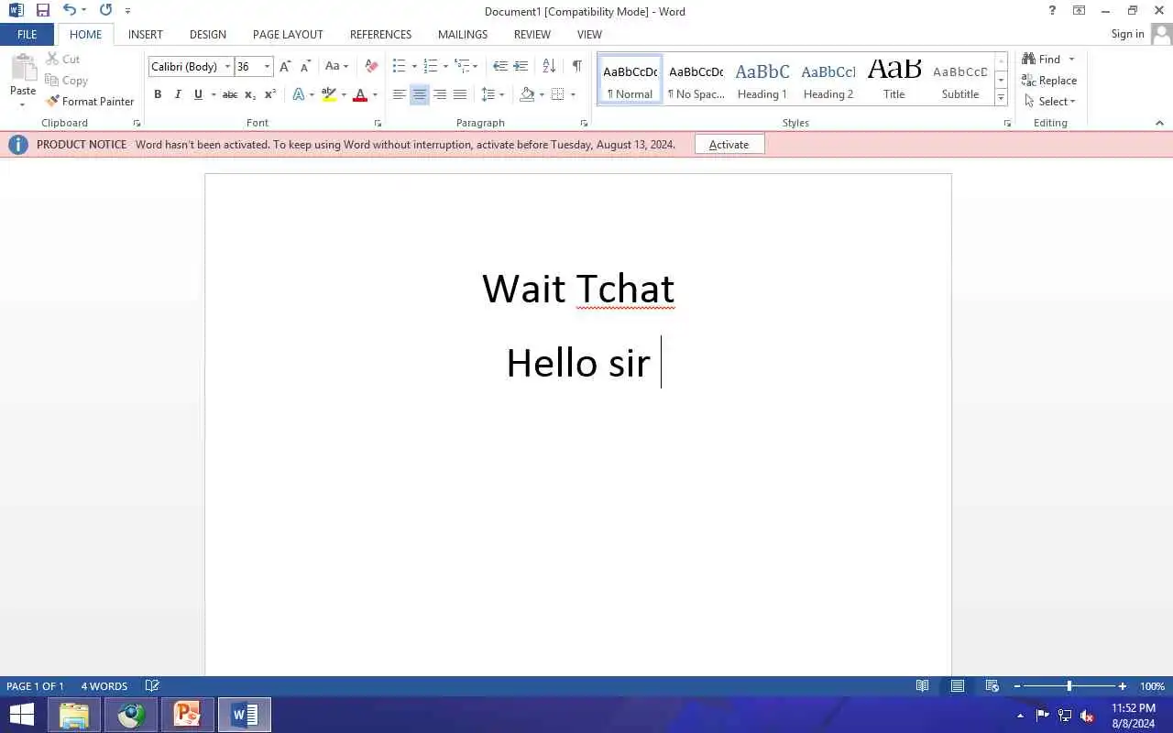Increase the paragraph indent

click(x=521, y=66)
